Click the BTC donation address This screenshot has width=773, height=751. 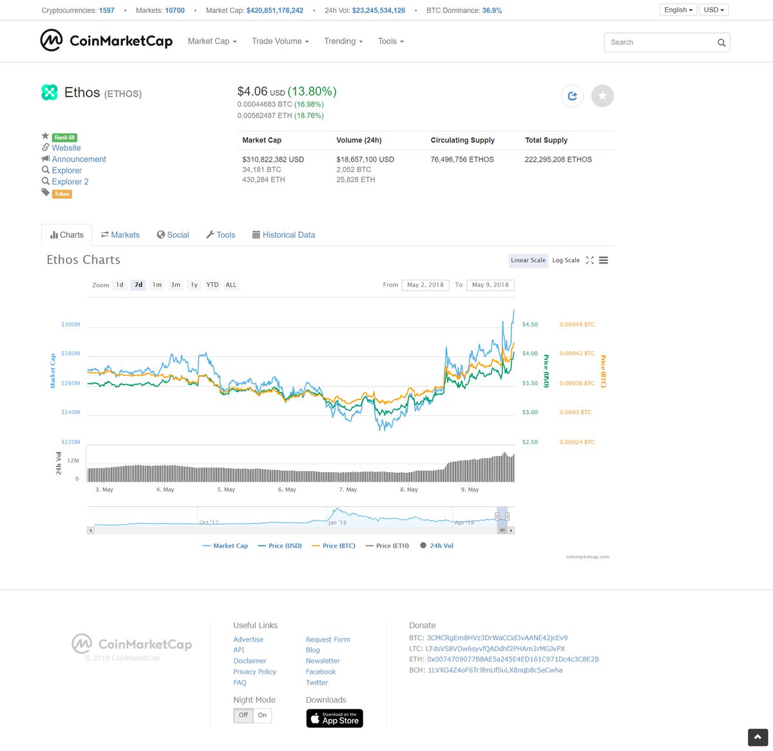(497, 638)
